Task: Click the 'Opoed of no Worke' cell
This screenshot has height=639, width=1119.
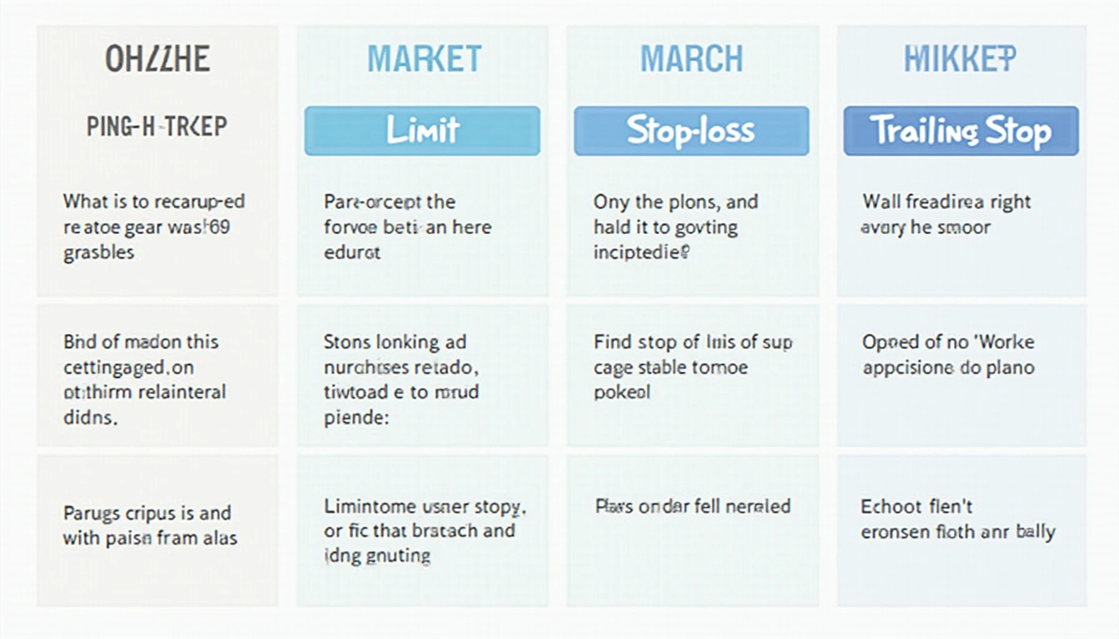Action: click(962, 376)
